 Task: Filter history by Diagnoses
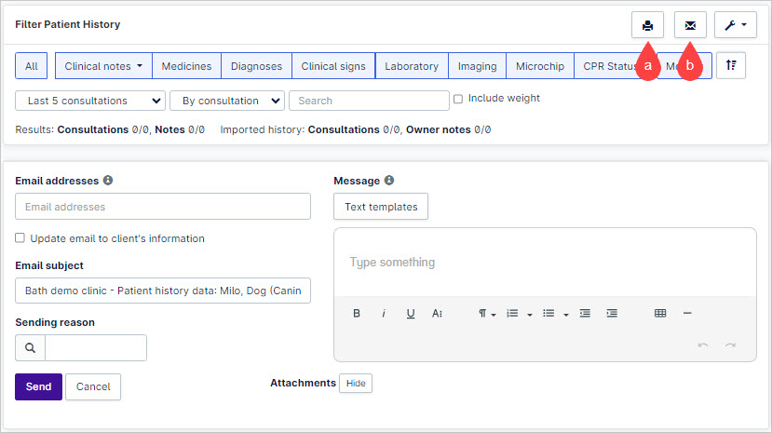(256, 66)
